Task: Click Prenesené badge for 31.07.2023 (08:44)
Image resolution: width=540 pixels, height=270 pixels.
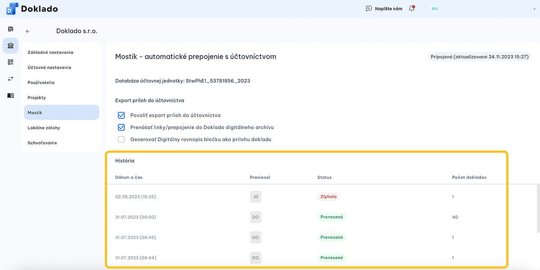Action: (x=332, y=258)
